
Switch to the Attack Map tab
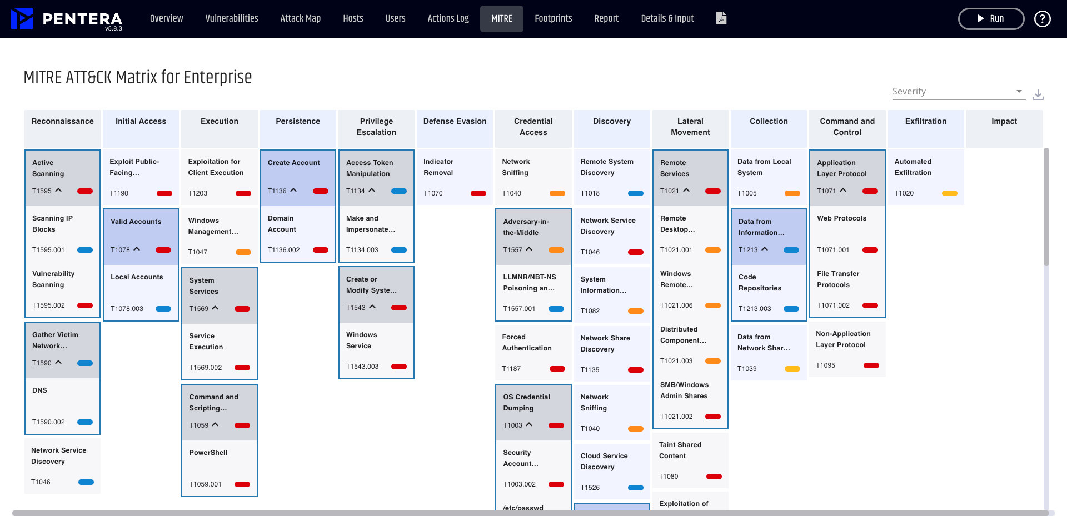pyautogui.click(x=300, y=19)
